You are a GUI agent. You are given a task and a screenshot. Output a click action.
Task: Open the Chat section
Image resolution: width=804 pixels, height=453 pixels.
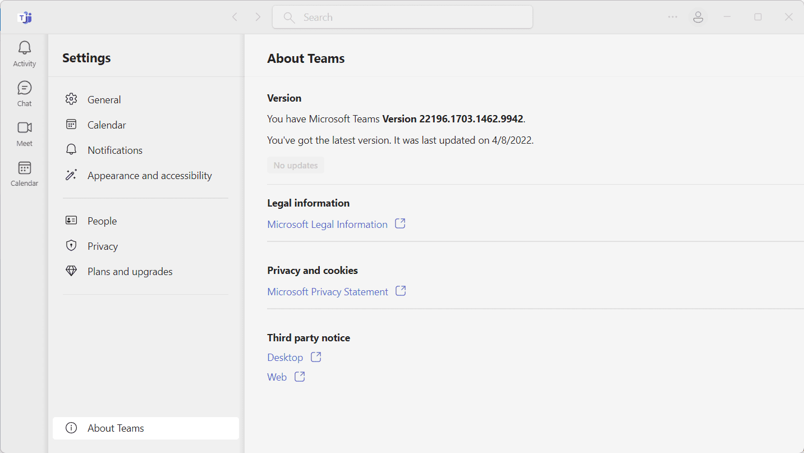(x=24, y=94)
